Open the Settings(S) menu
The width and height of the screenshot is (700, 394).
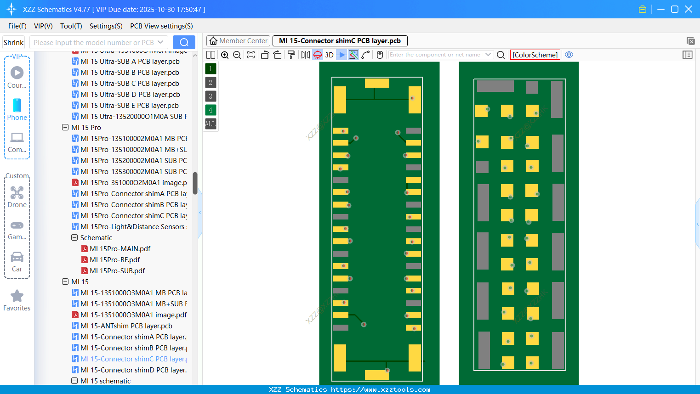click(x=106, y=26)
